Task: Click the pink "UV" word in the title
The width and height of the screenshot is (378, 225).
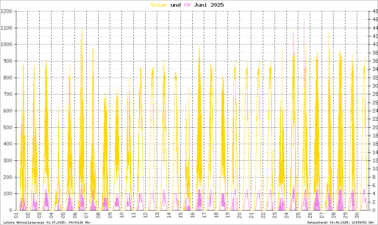Action: tap(188, 5)
